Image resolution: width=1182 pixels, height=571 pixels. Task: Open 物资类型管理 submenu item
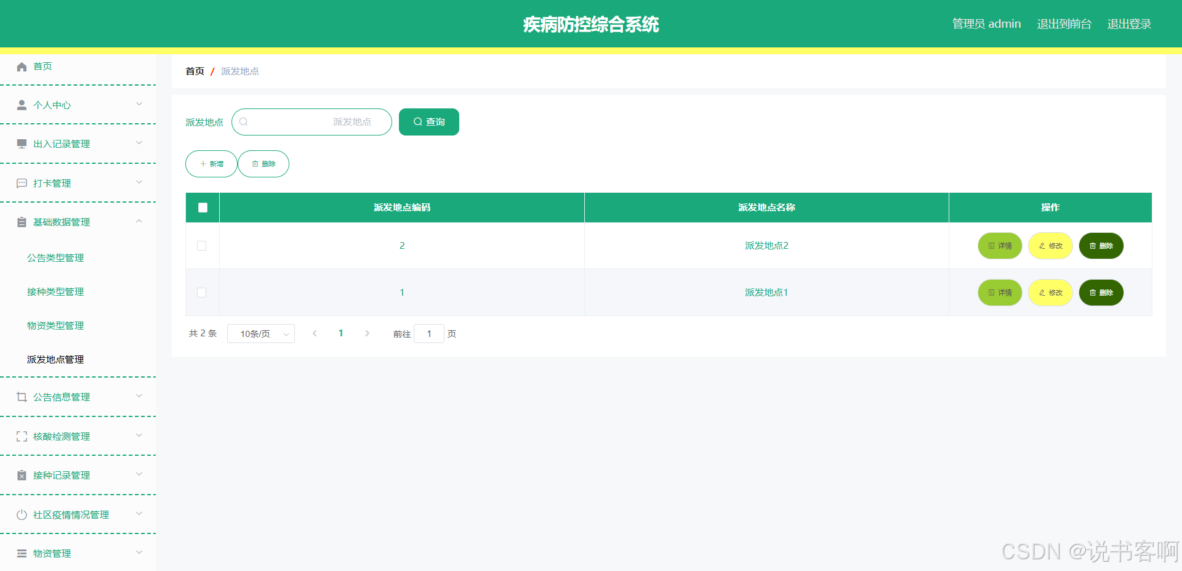tap(55, 326)
